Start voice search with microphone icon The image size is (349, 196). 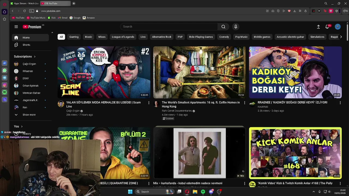(x=236, y=27)
